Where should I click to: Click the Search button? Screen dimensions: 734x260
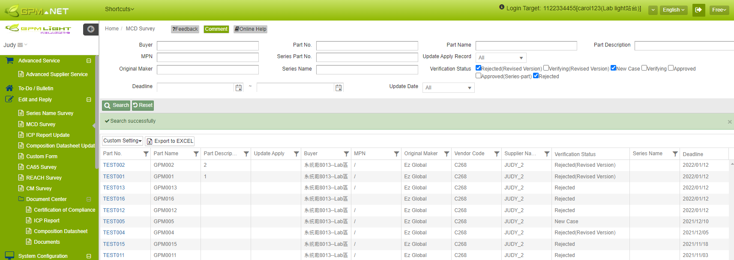point(116,105)
